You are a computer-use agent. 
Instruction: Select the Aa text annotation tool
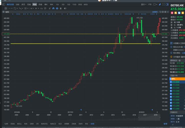coord(42,8)
